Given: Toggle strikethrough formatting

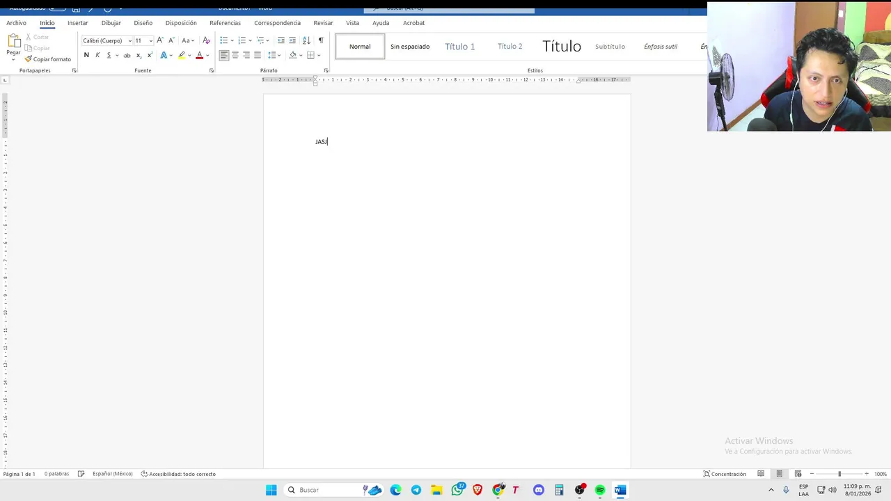Looking at the screenshot, I should [x=127, y=55].
